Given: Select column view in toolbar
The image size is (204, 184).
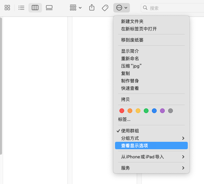Looking at the screenshot, I should (x=35, y=7).
